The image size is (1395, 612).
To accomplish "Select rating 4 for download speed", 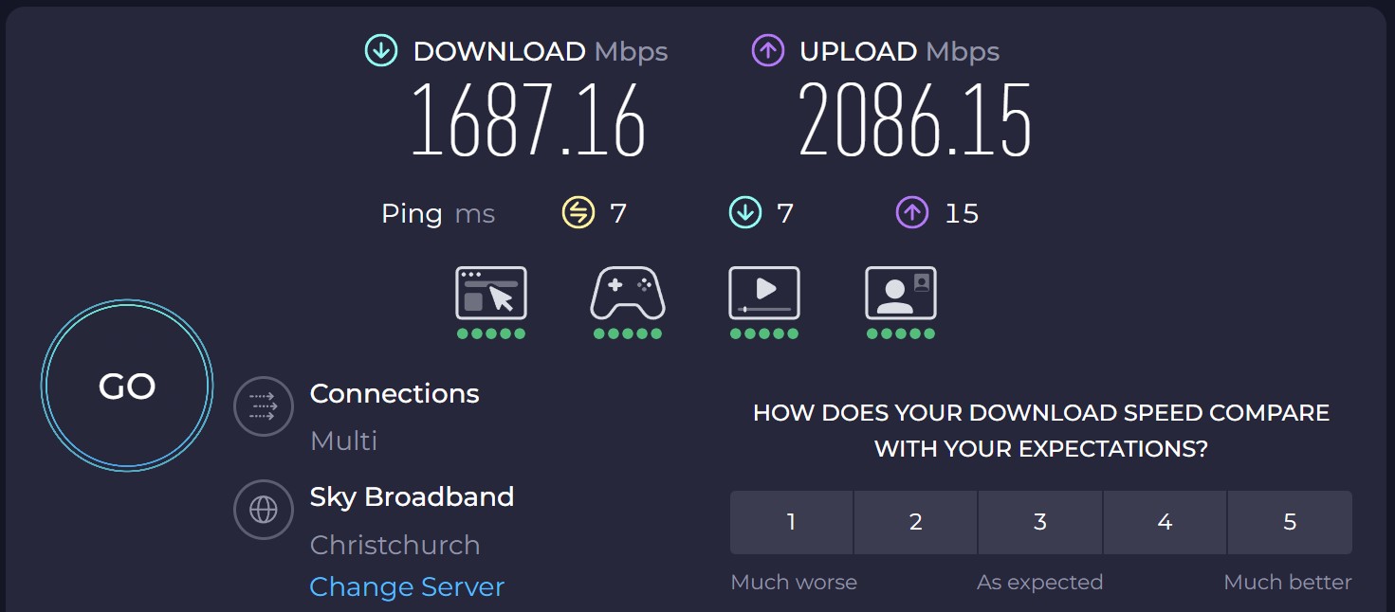I will point(1165,522).
